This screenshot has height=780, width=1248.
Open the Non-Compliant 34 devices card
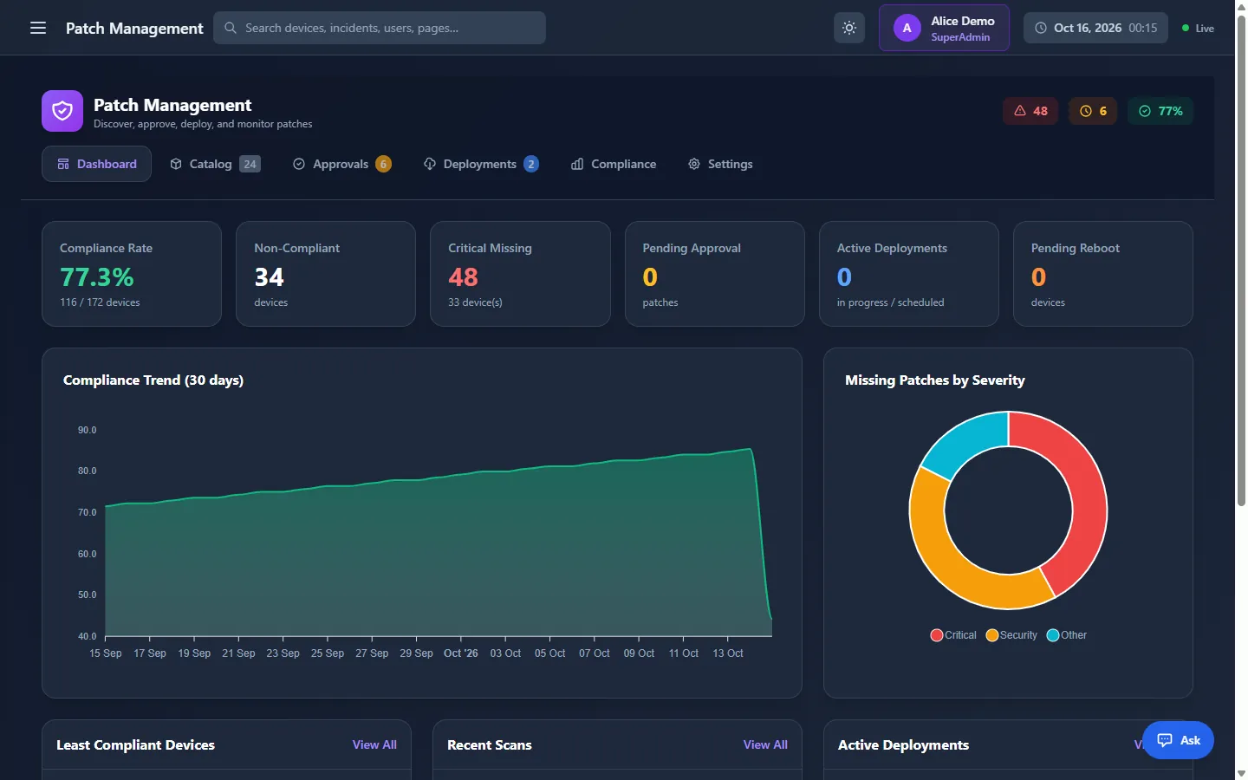click(x=326, y=274)
